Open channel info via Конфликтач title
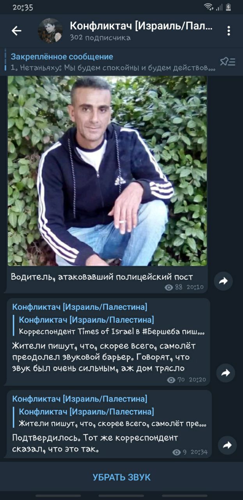 coord(142,26)
